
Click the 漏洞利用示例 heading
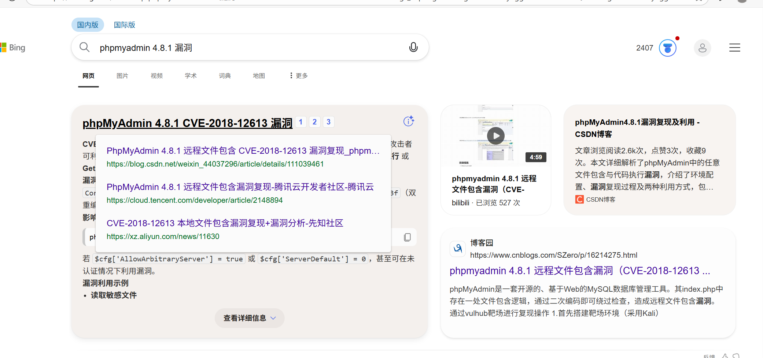point(106,283)
